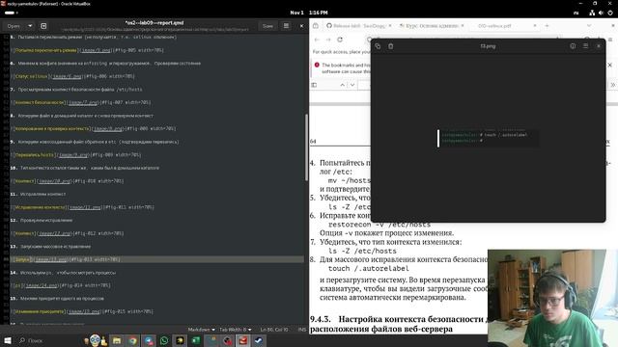Open Steam from the taskbar

point(259,340)
